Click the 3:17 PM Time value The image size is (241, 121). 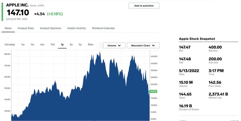point(216,71)
